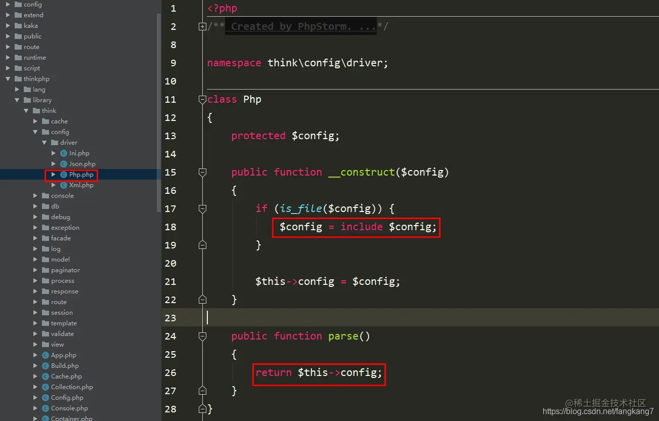Select the view folder row
659x421 pixels.
pos(81,345)
